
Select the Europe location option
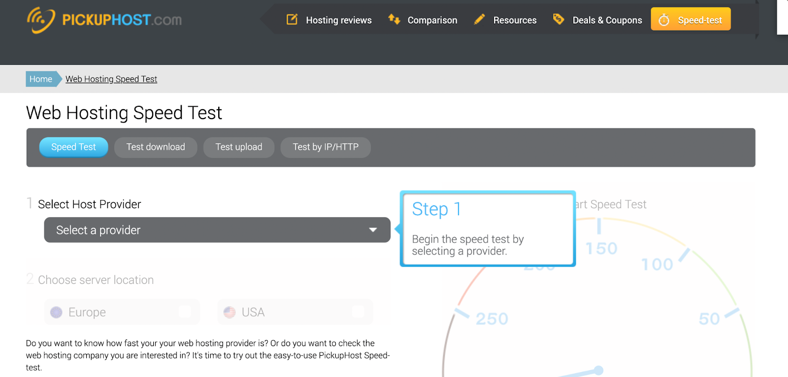(122, 312)
